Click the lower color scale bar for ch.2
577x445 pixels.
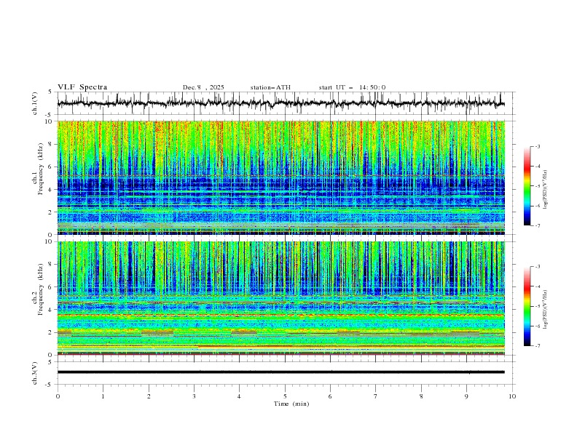click(527, 306)
